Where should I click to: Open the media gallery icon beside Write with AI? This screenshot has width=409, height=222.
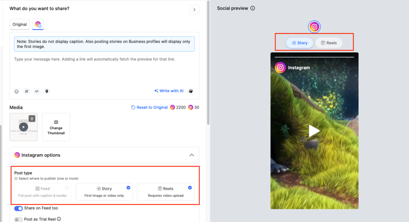pyautogui.click(x=191, y=91)
